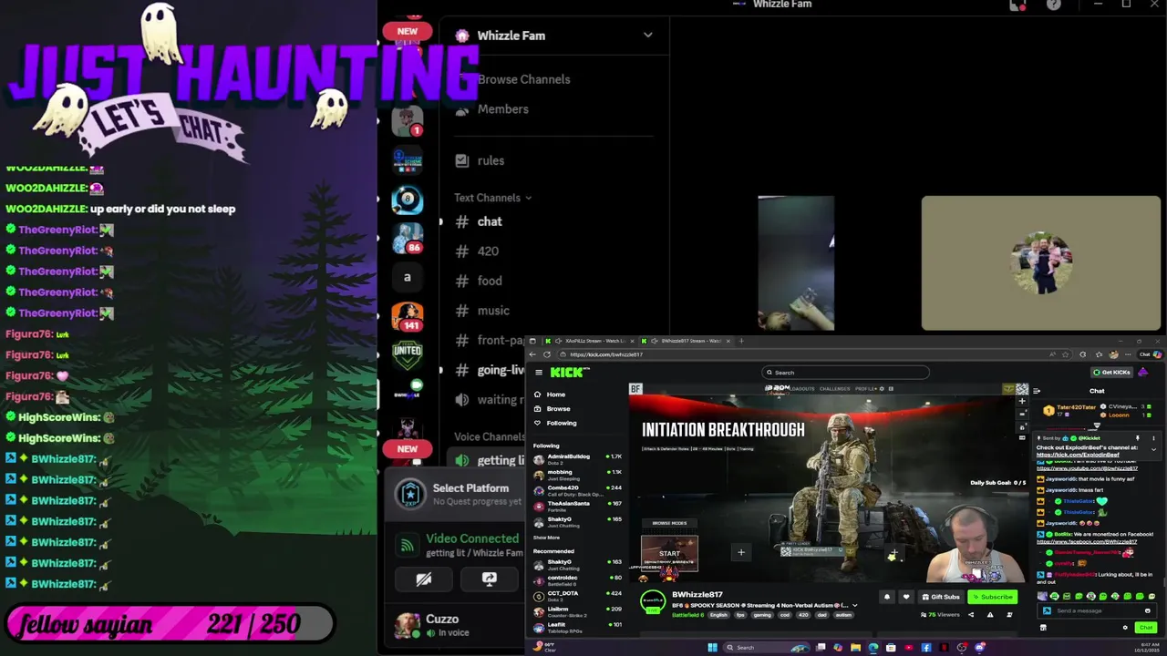This screenshot has height=656, width=1167.
Task: Toggle the Kick hamburger sidebar menu
Action: tap(539, 372)
